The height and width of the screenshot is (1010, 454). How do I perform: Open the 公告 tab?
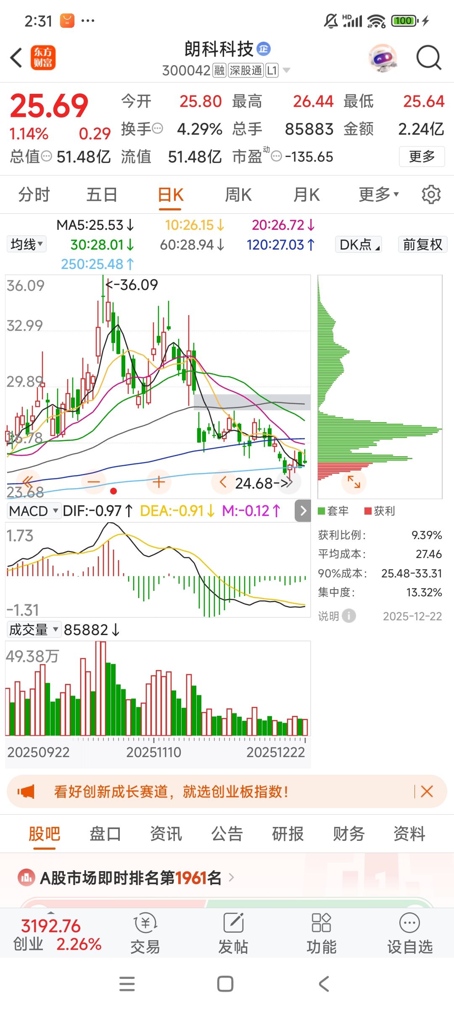click(x=227, y=834)
